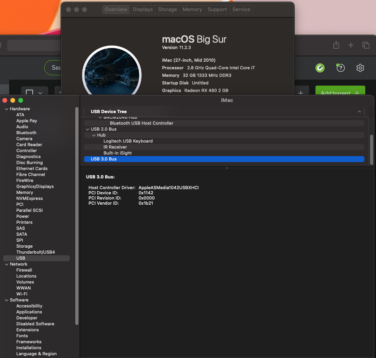Select Memory in the Hardware sidebar list
Viewport: 376px width, 358px height.
click(x=25, y=193)
